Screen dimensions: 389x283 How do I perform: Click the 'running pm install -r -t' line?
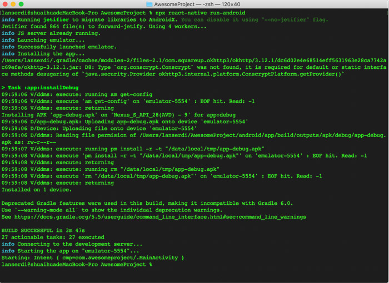133,149
